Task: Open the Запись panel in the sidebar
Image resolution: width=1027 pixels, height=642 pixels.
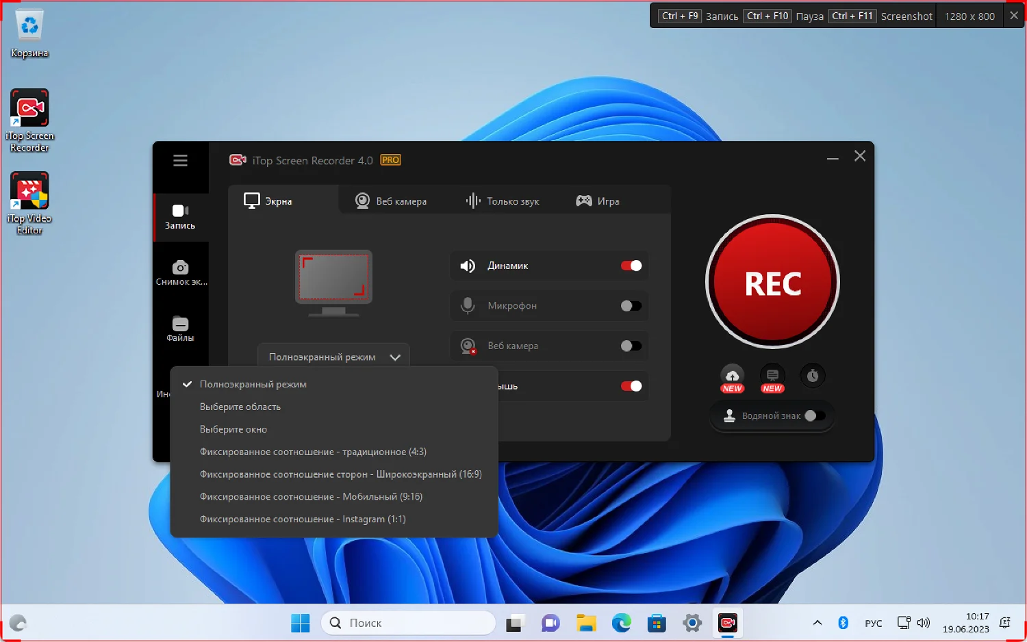Action: pyautogui.click(x=180, y=216)
